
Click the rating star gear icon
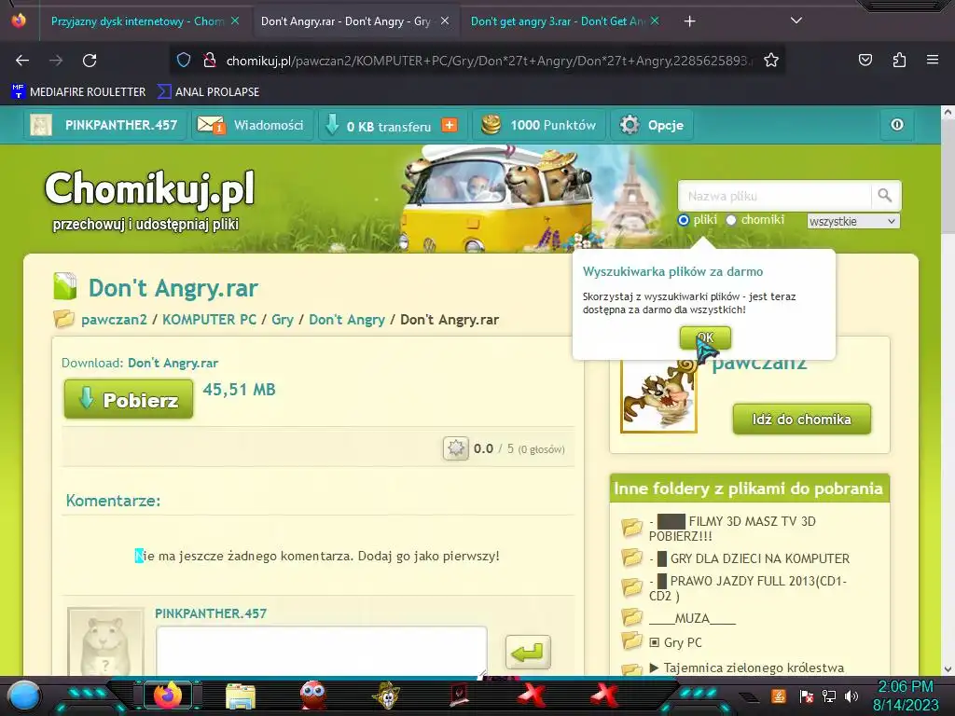tap(455, 448)
